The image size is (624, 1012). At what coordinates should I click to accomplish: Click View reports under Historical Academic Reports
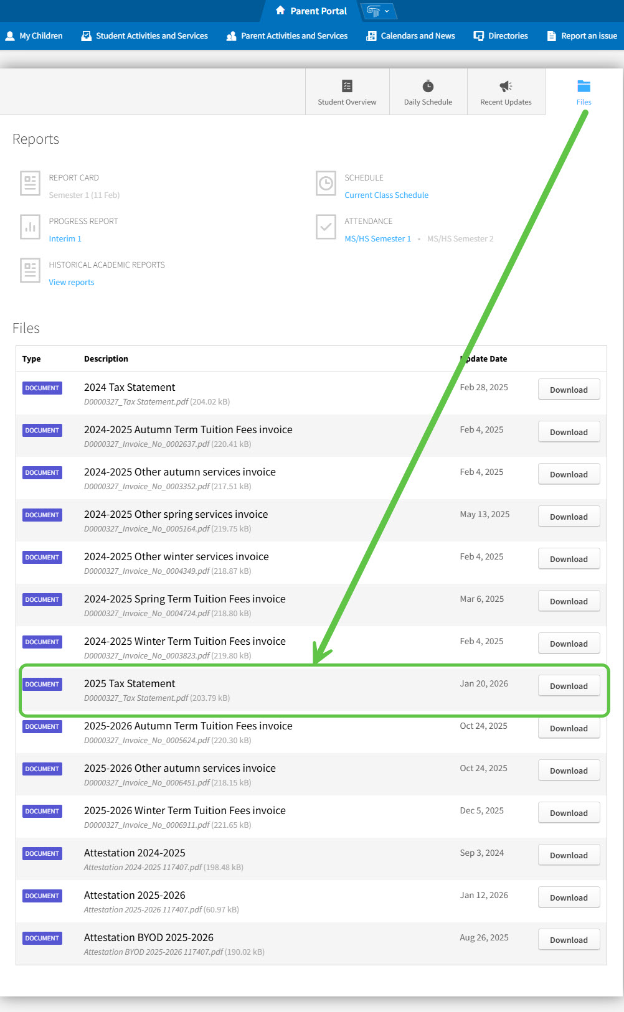tap(72, 282)
